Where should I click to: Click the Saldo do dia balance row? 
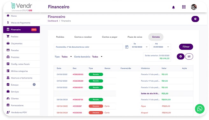pyautogui.click(x=123, y=94)
